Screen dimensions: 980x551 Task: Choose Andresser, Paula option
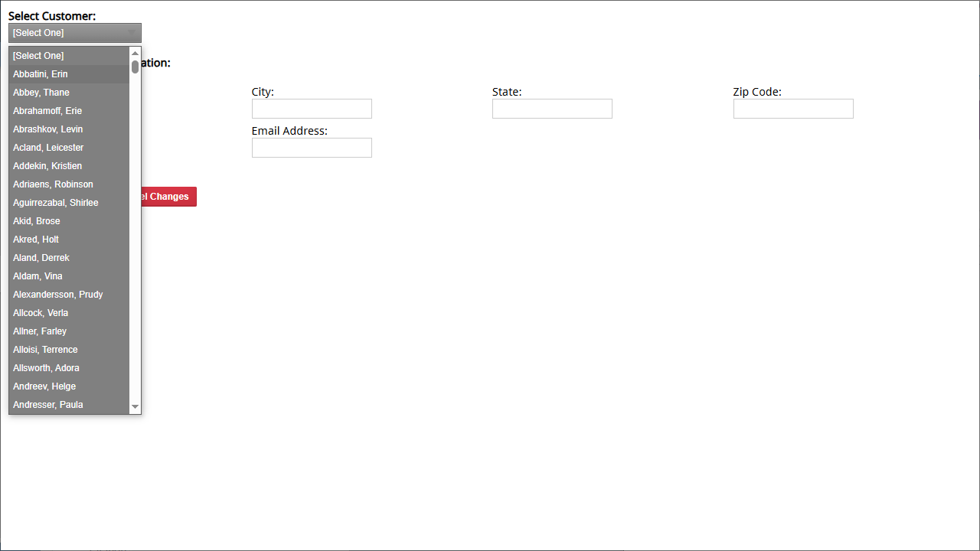pyautogui.click(x=69, y=405)
